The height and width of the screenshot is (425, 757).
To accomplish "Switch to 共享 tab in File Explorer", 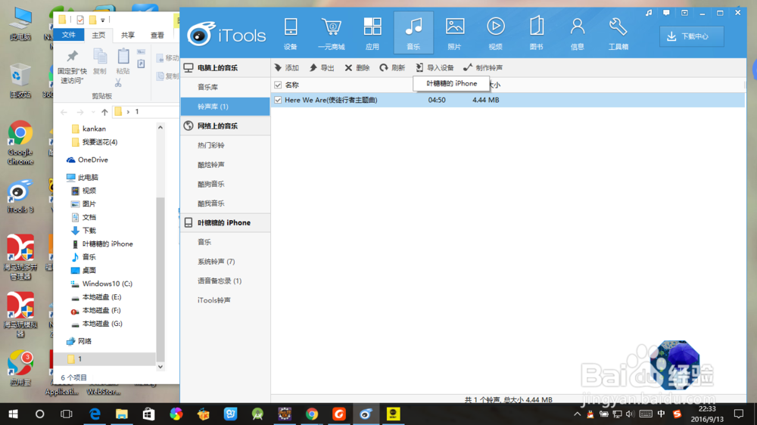I will point(127,35).
